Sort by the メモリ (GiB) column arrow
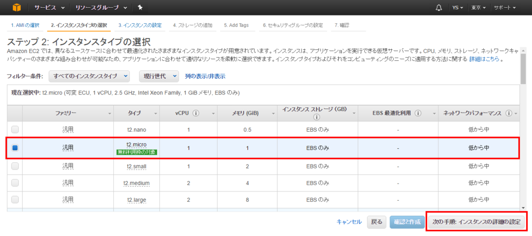 (x=273, y=114)
